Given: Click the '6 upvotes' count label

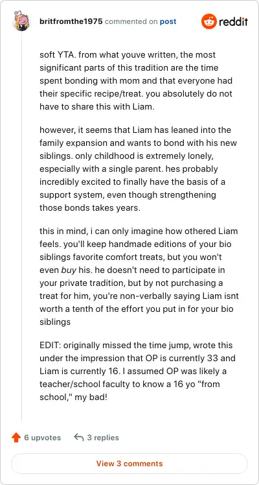Looking at the screenshot, I should (42, 438).
